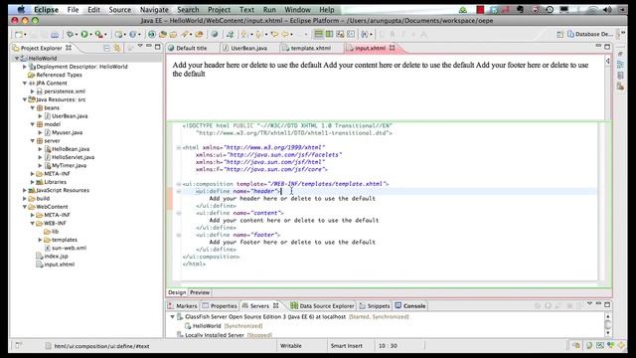Click the Apple logo in the menu bar

coord(21,9)
